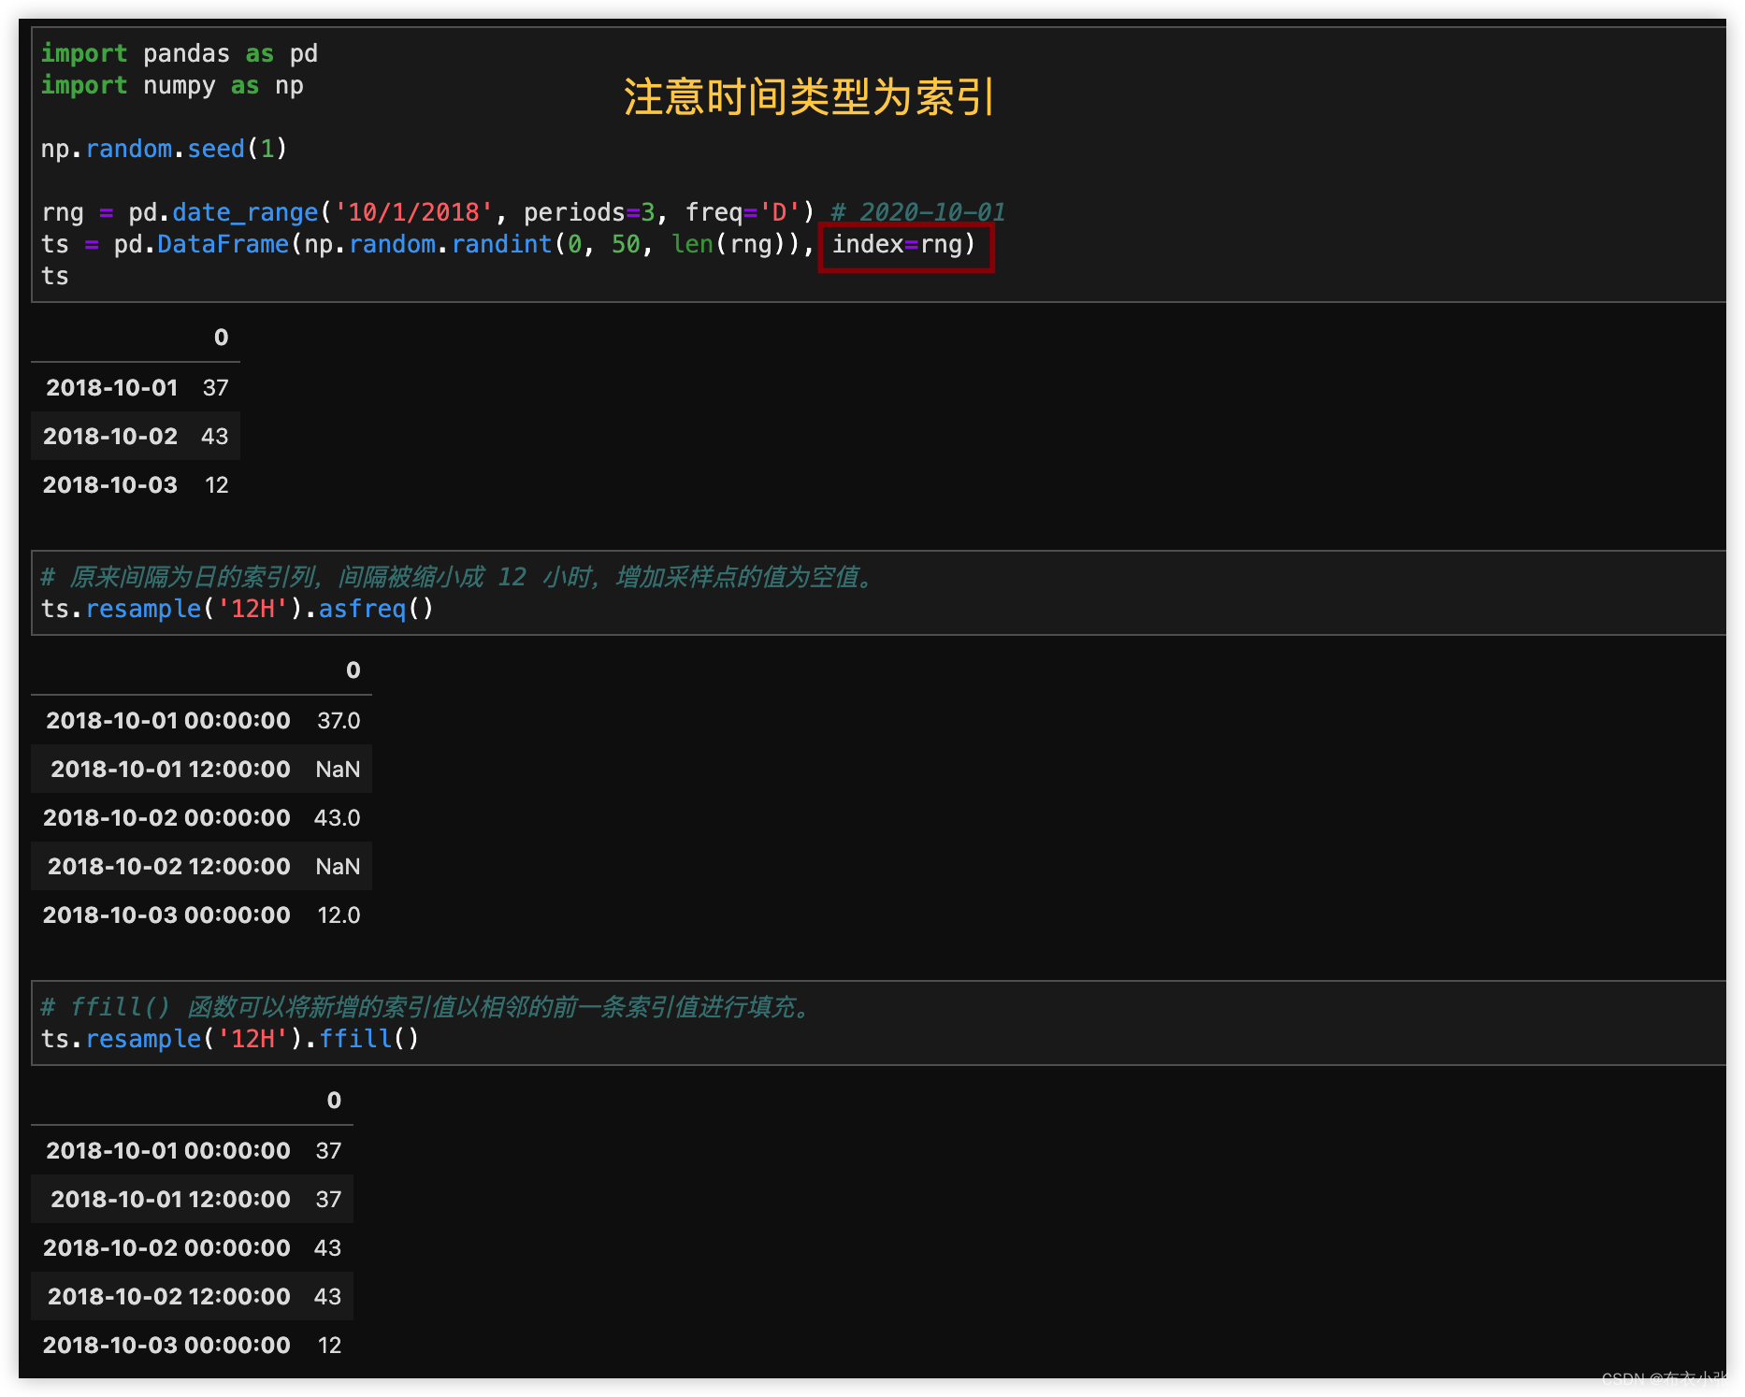Select 2018-10-02 12:00:00 index in ffill table
This screenshot has height=1397, width=1745.
click(169, 1296)
